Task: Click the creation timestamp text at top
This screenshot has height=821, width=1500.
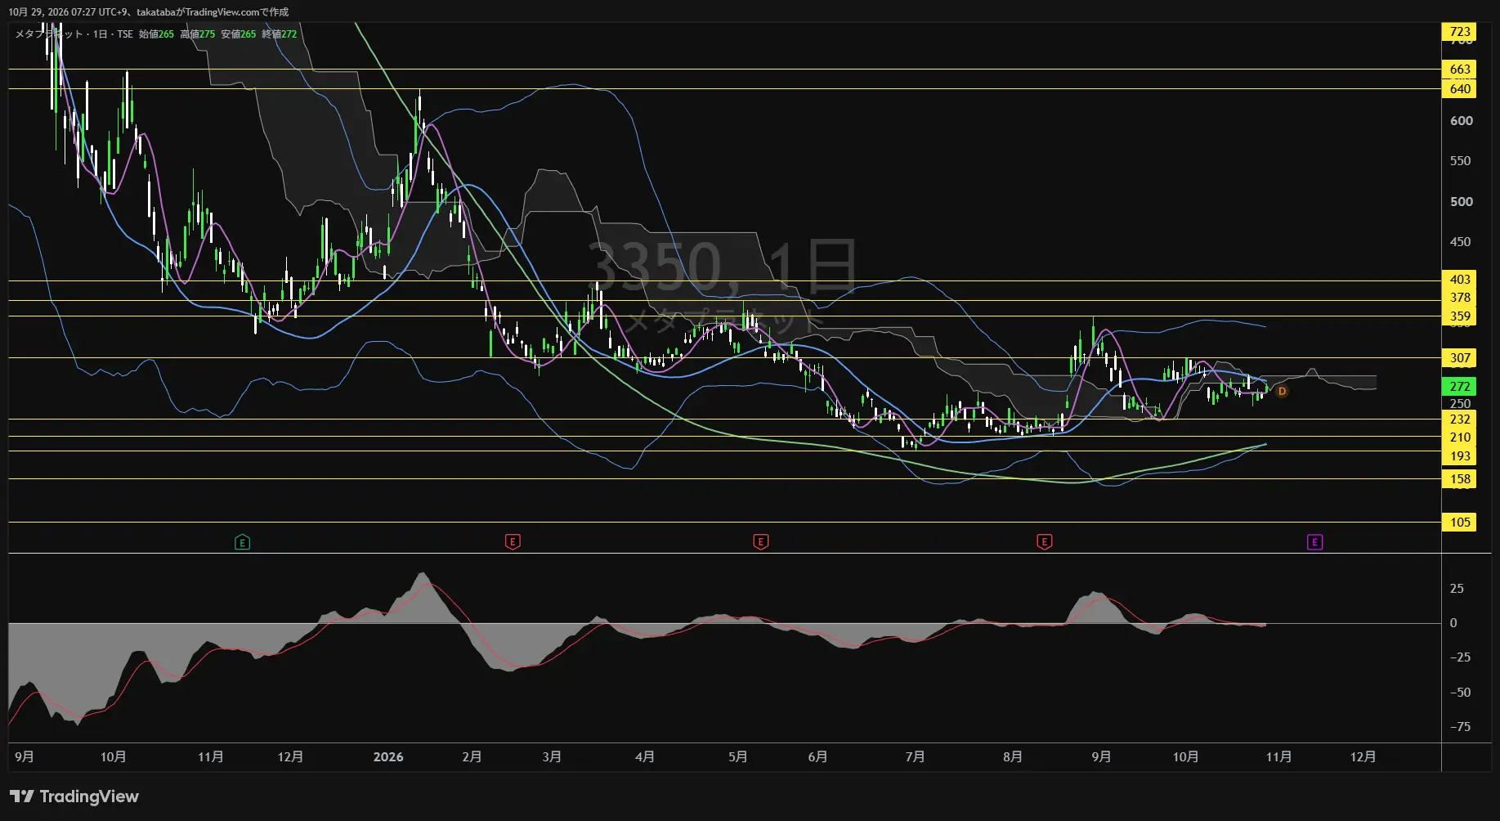Action: (149, 12)
